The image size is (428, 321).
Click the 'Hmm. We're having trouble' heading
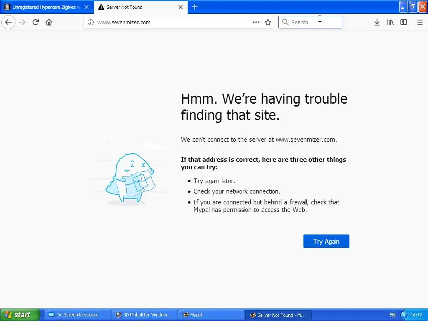pyautogui.click(x=264, y=107)
